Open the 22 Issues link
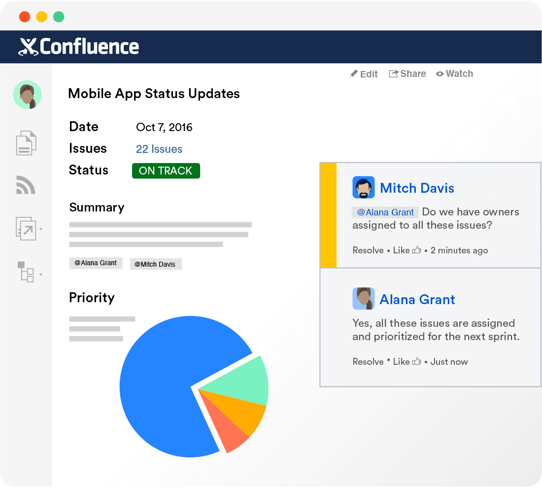Viewport: 542px width, 488px height. (x=159, y=149)
